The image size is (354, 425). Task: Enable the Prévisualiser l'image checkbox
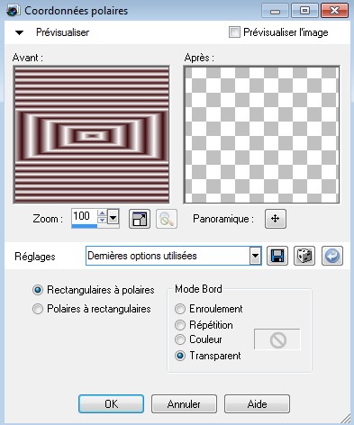click(234, 32)
